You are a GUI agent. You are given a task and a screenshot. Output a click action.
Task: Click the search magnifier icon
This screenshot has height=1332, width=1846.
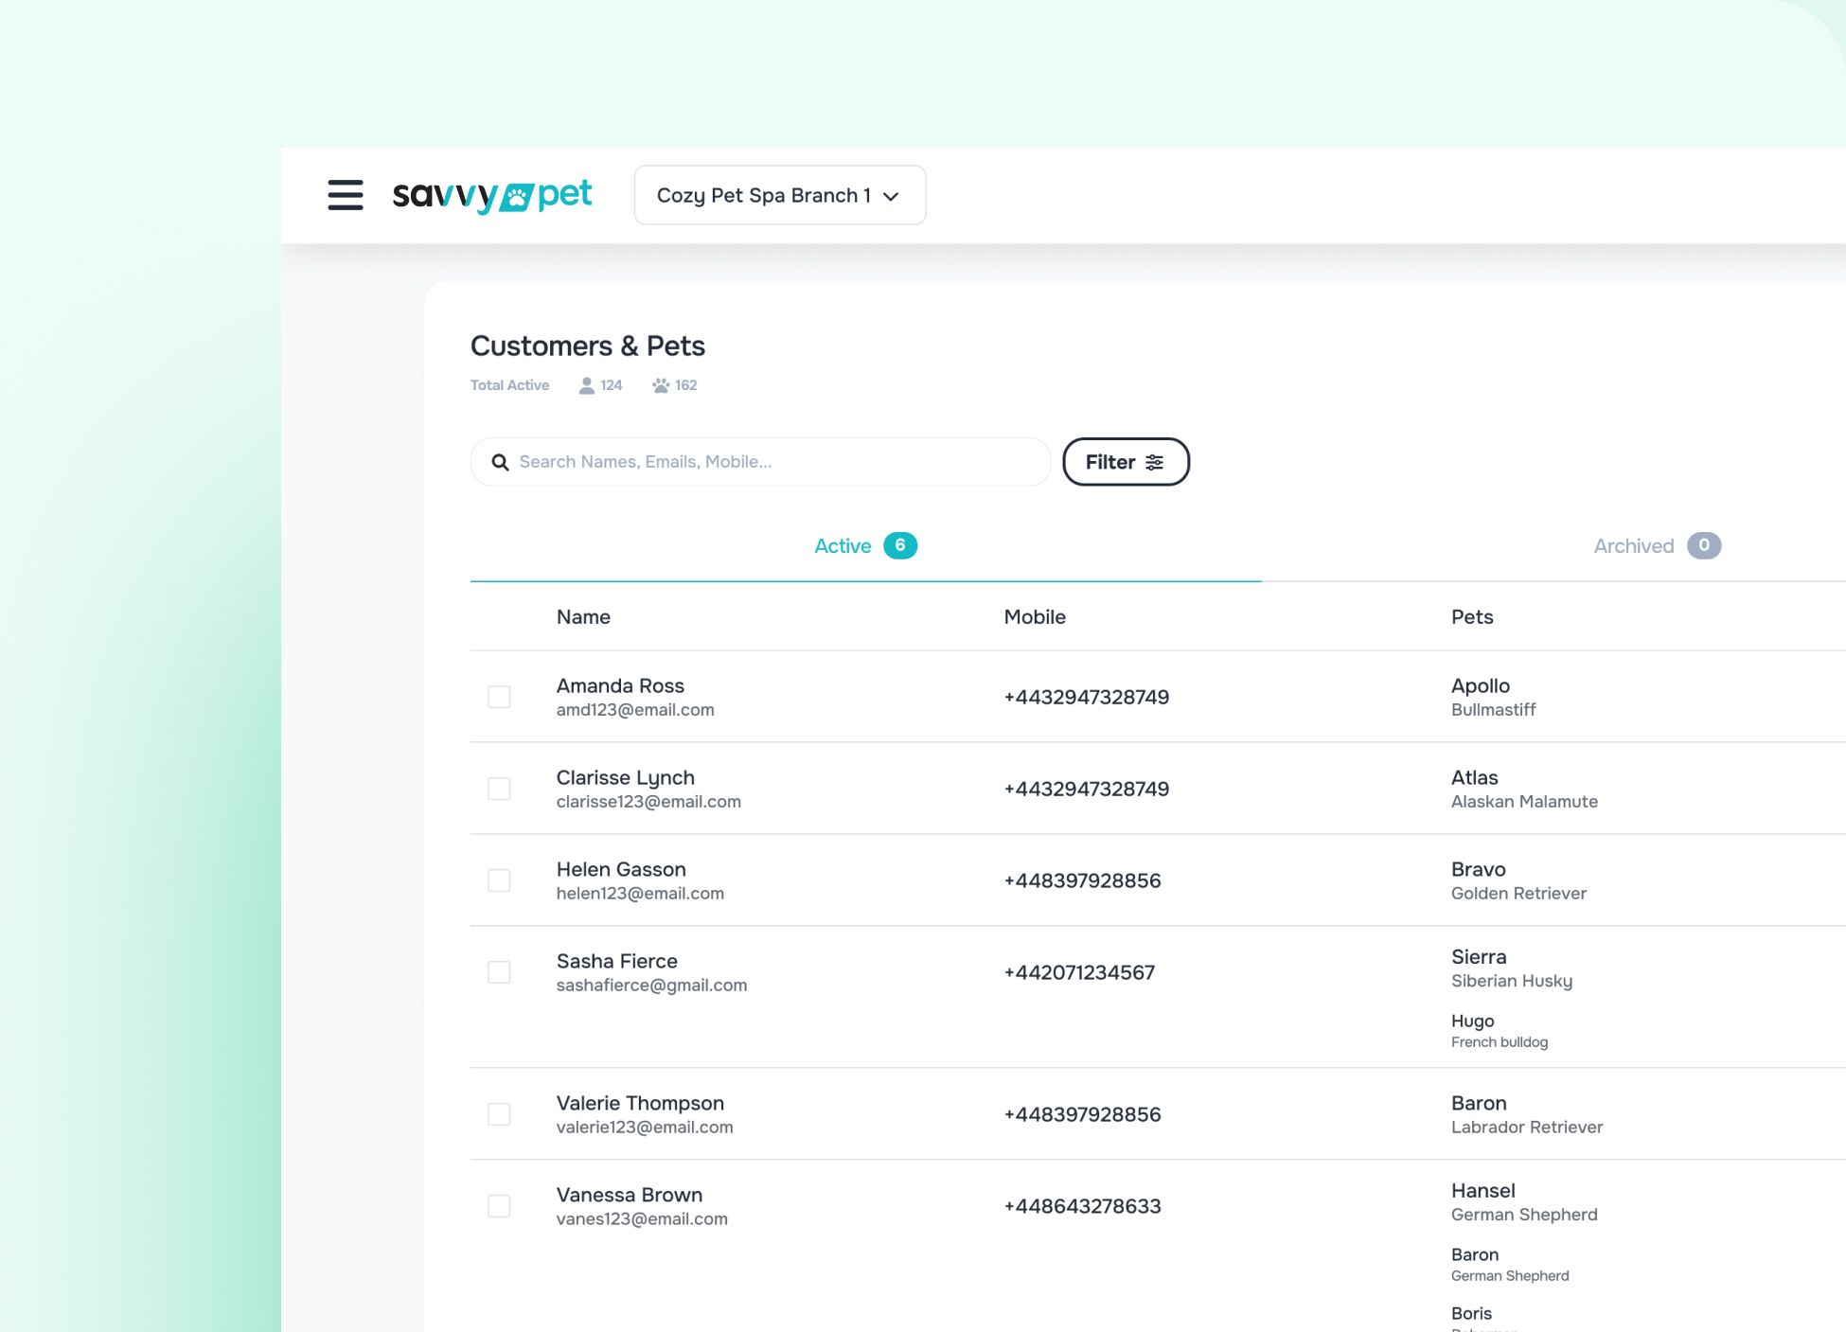(x=500, y=462)
